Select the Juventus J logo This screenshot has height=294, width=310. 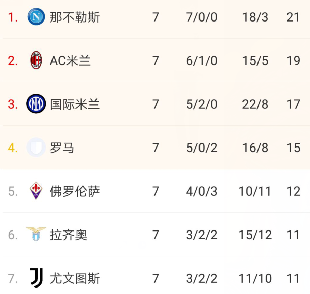point(36,278)
